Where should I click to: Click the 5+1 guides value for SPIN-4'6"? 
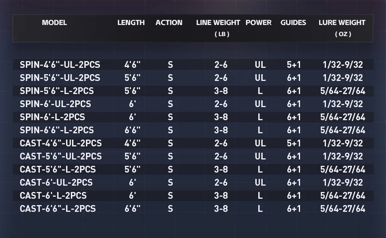coord(294,65)
